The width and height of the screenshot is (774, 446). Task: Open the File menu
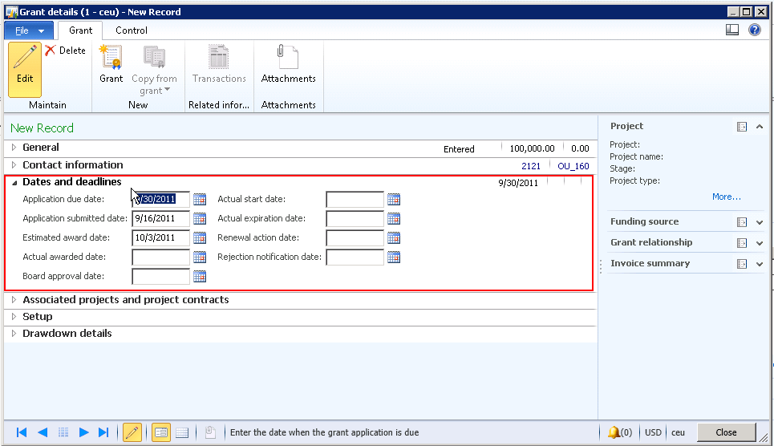click(29, 30)
